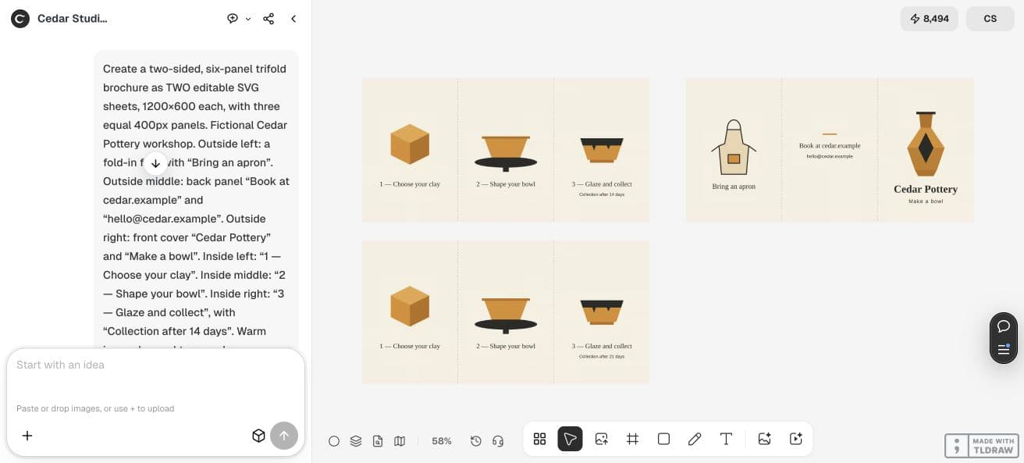The image size is (1024, 463).
Task: Click the list icon below the chat bubble
Action: (x=1004, y=349)
